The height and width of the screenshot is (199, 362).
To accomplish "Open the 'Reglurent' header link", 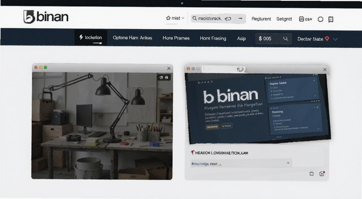I will 261,19.
